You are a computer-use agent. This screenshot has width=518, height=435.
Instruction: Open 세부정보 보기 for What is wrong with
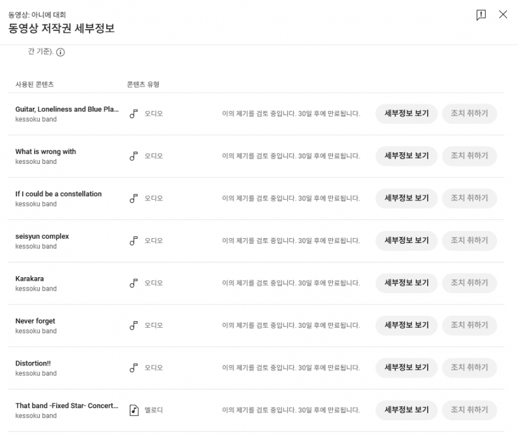coord(406,156)
